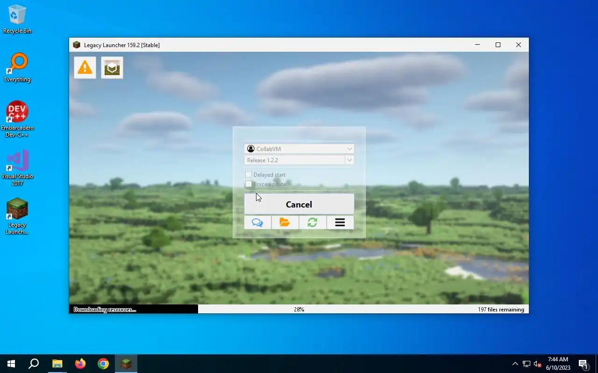Click the '197 files remaining' status text
This screenshot has height=373, width=598.
(501, 310)
